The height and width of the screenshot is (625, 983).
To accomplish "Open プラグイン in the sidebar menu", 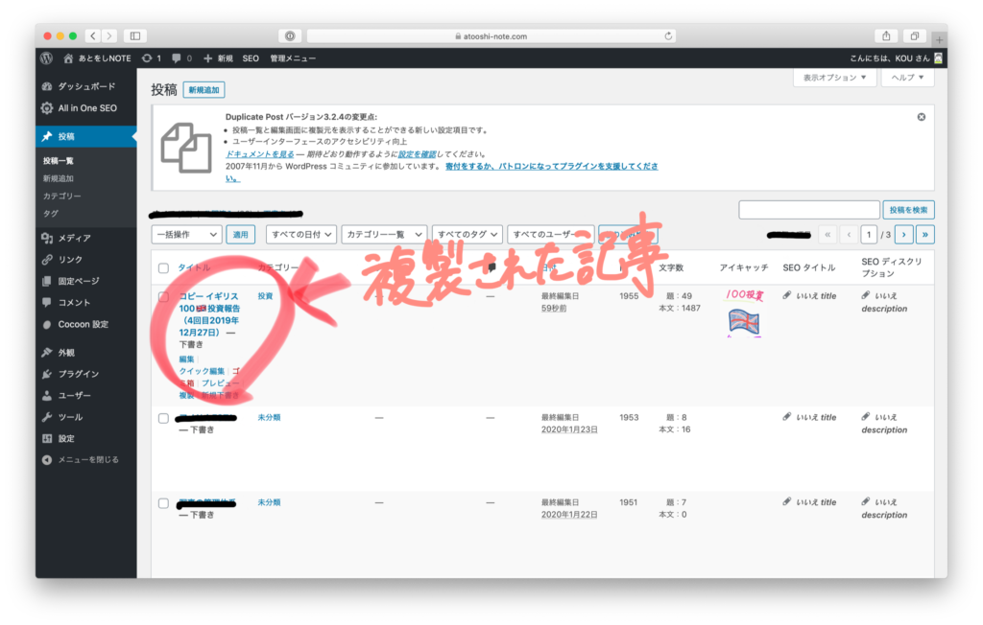I will point(78,374).
